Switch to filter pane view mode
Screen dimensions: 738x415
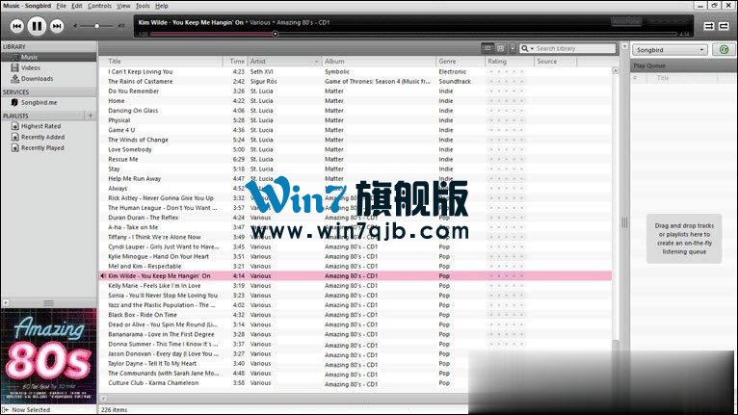pos(500,48)
